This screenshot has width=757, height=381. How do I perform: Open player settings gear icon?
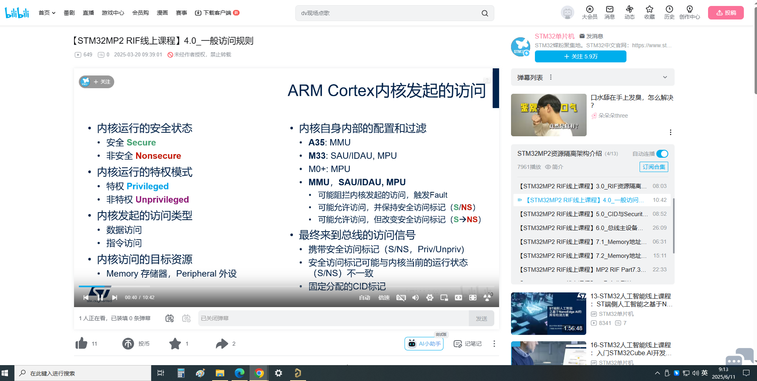(x=430, y=298)
